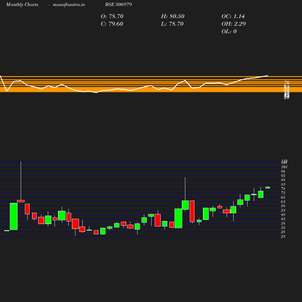Image resolution: width=302 pixels, height=302 pixels.
Task: Click the 58 price axis label
Action: 283,206
